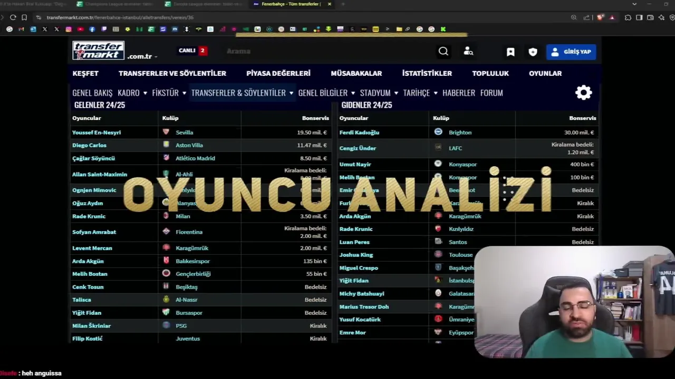Expand the FİKSTÜR dropdown arrow
The width and height of the screenshot is (675, 379).
point(184,93)
